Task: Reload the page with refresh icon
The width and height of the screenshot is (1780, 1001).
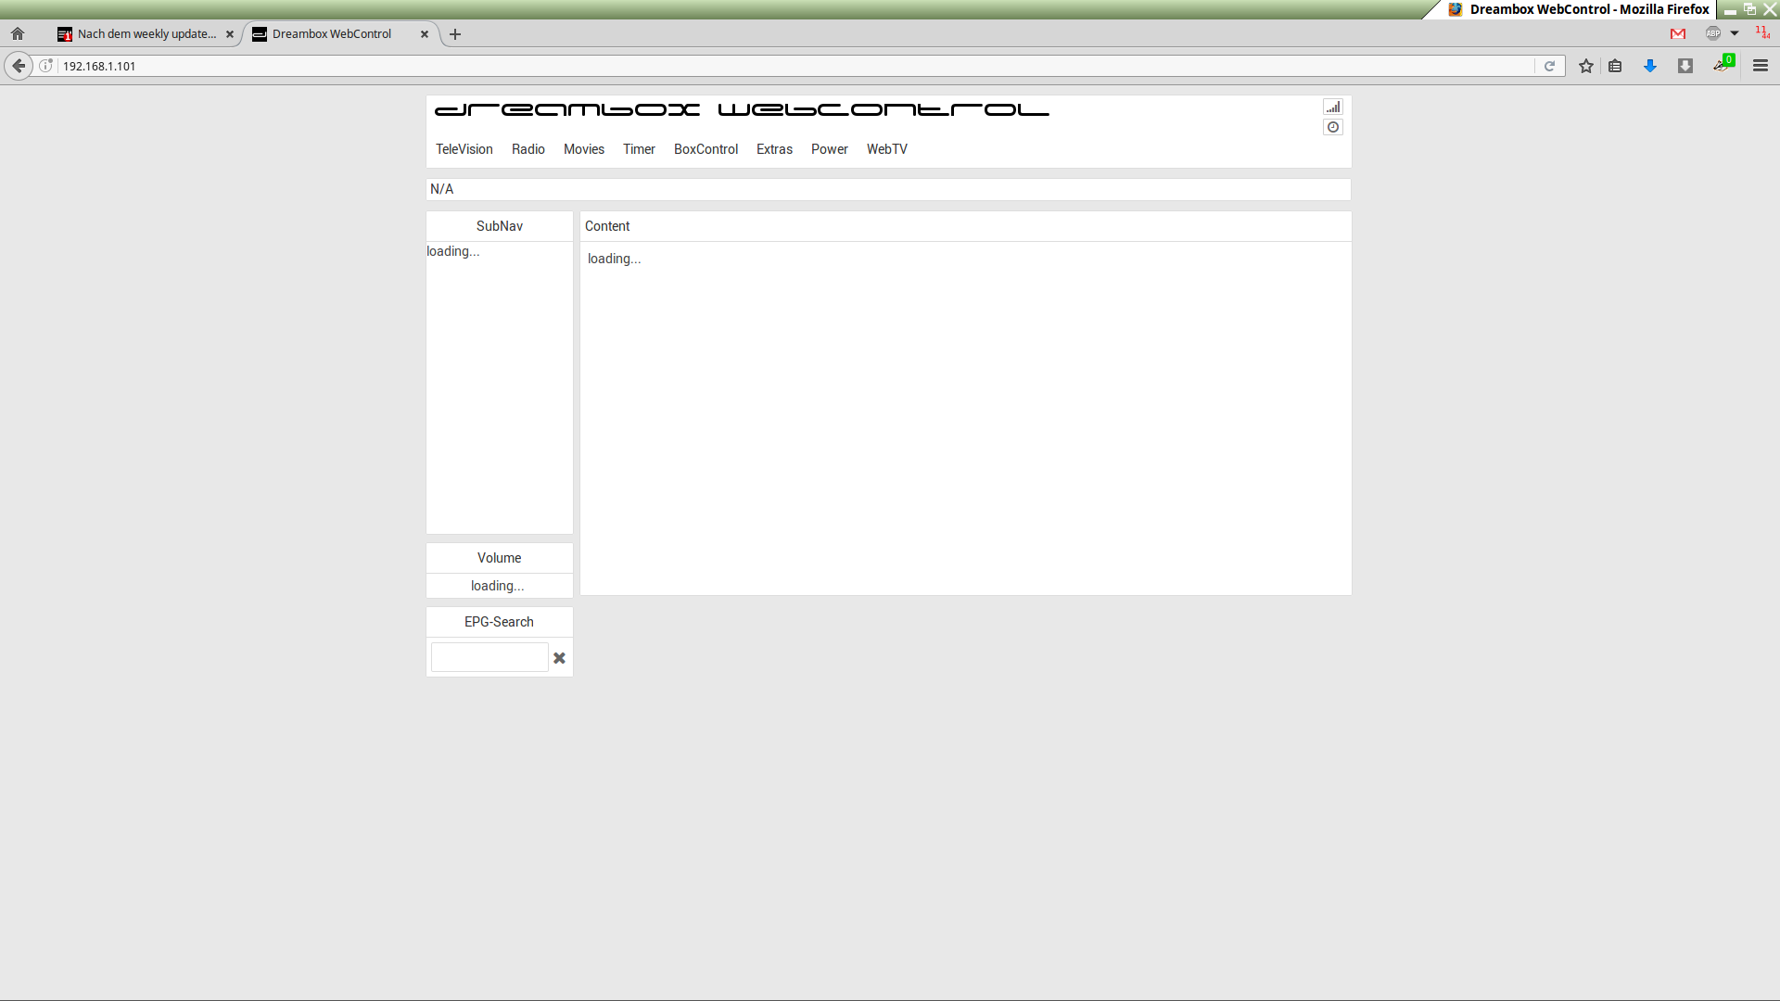Action: 1549,66
